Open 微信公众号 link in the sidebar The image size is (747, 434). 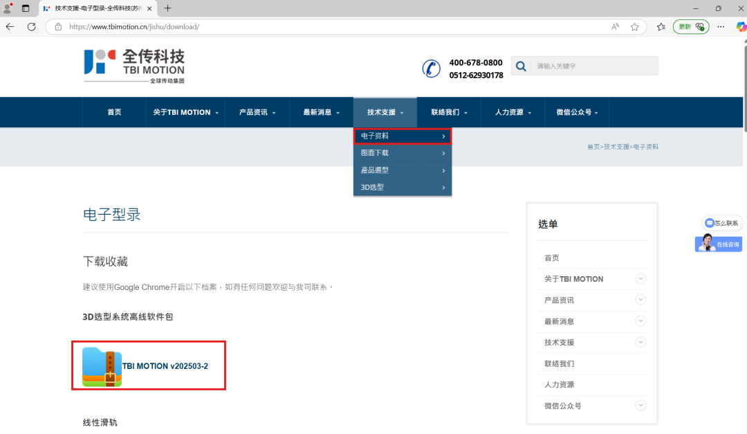(x=562, y=406)
